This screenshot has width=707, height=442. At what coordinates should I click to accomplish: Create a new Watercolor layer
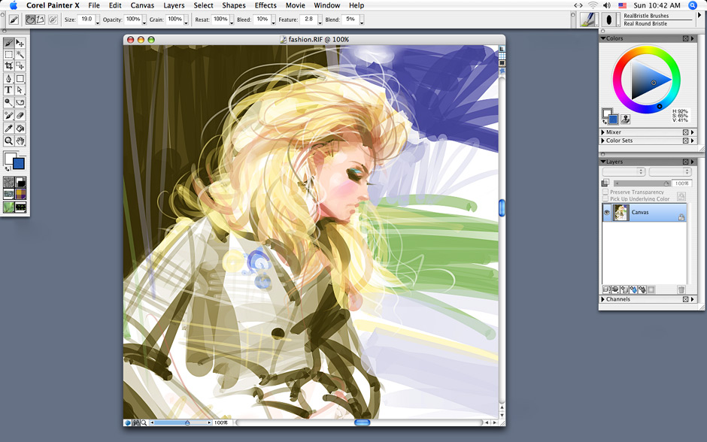633,289
